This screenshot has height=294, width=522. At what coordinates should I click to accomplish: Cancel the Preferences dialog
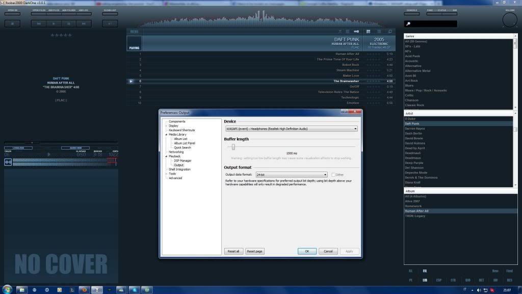pyautogui.click(x=328, y=251)
